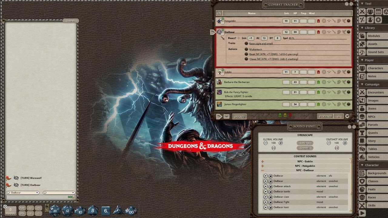Open the Characters player panel
The width and height of the screenshot is (388, 218).
pyautogui.click(x=376, y=68)
